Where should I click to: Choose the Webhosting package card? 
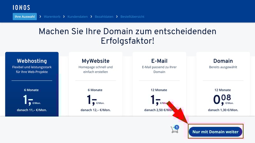(32, 84)
